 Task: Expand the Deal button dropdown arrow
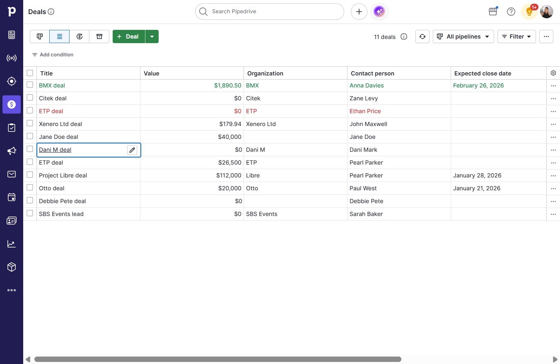152,36
